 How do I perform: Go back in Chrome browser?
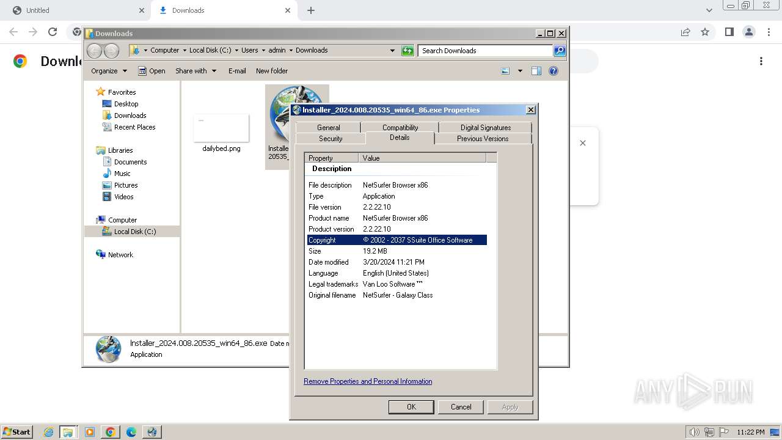pyautogui.click(x=13, y=32)
